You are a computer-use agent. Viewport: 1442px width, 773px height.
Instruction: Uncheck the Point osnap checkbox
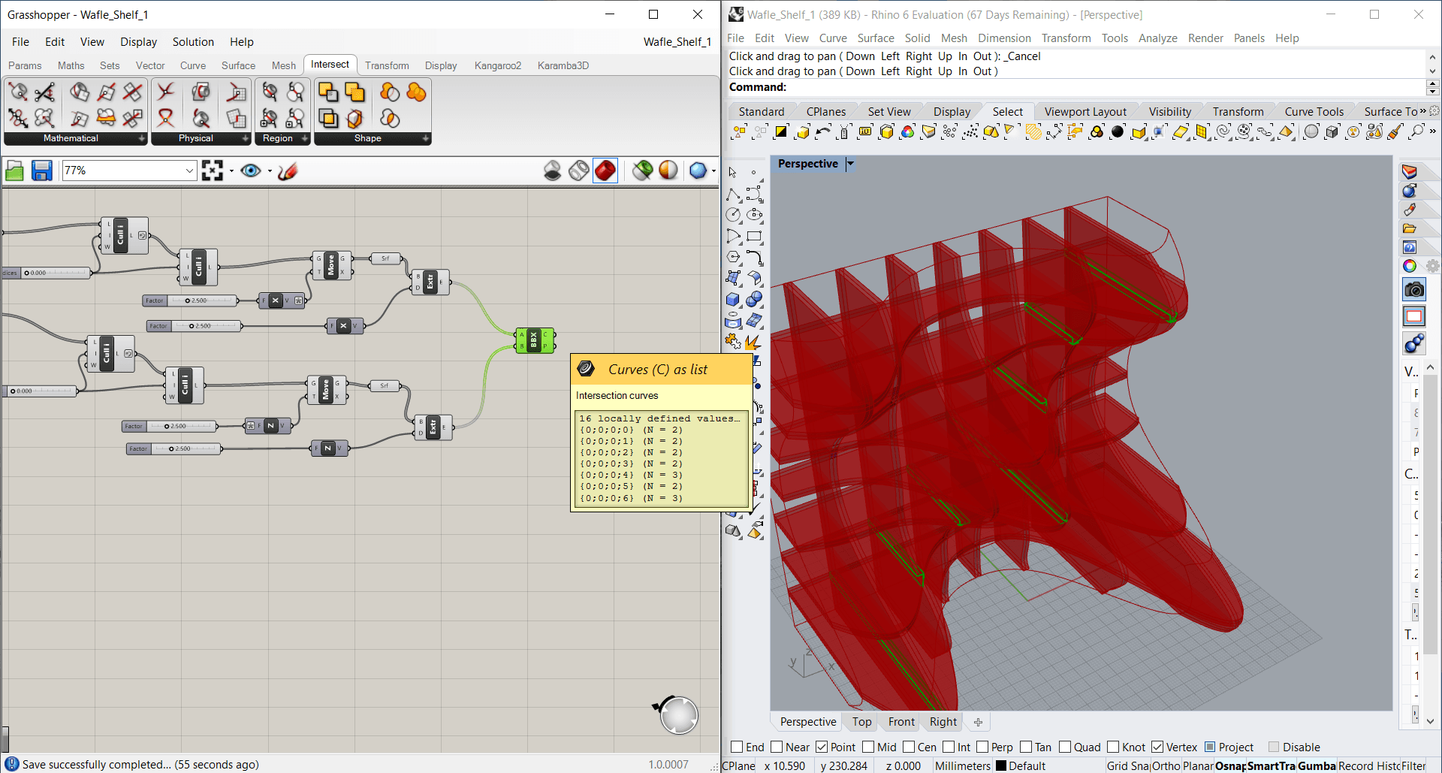[x=822, y=747]
